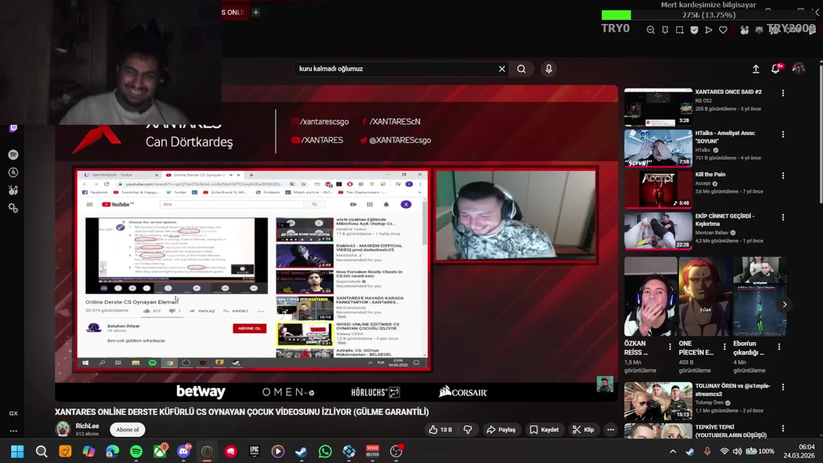This screenshot has width=823, height=463.
Task: Open Voicemeeter from the taskbar
Action: (x=372, y=451)
